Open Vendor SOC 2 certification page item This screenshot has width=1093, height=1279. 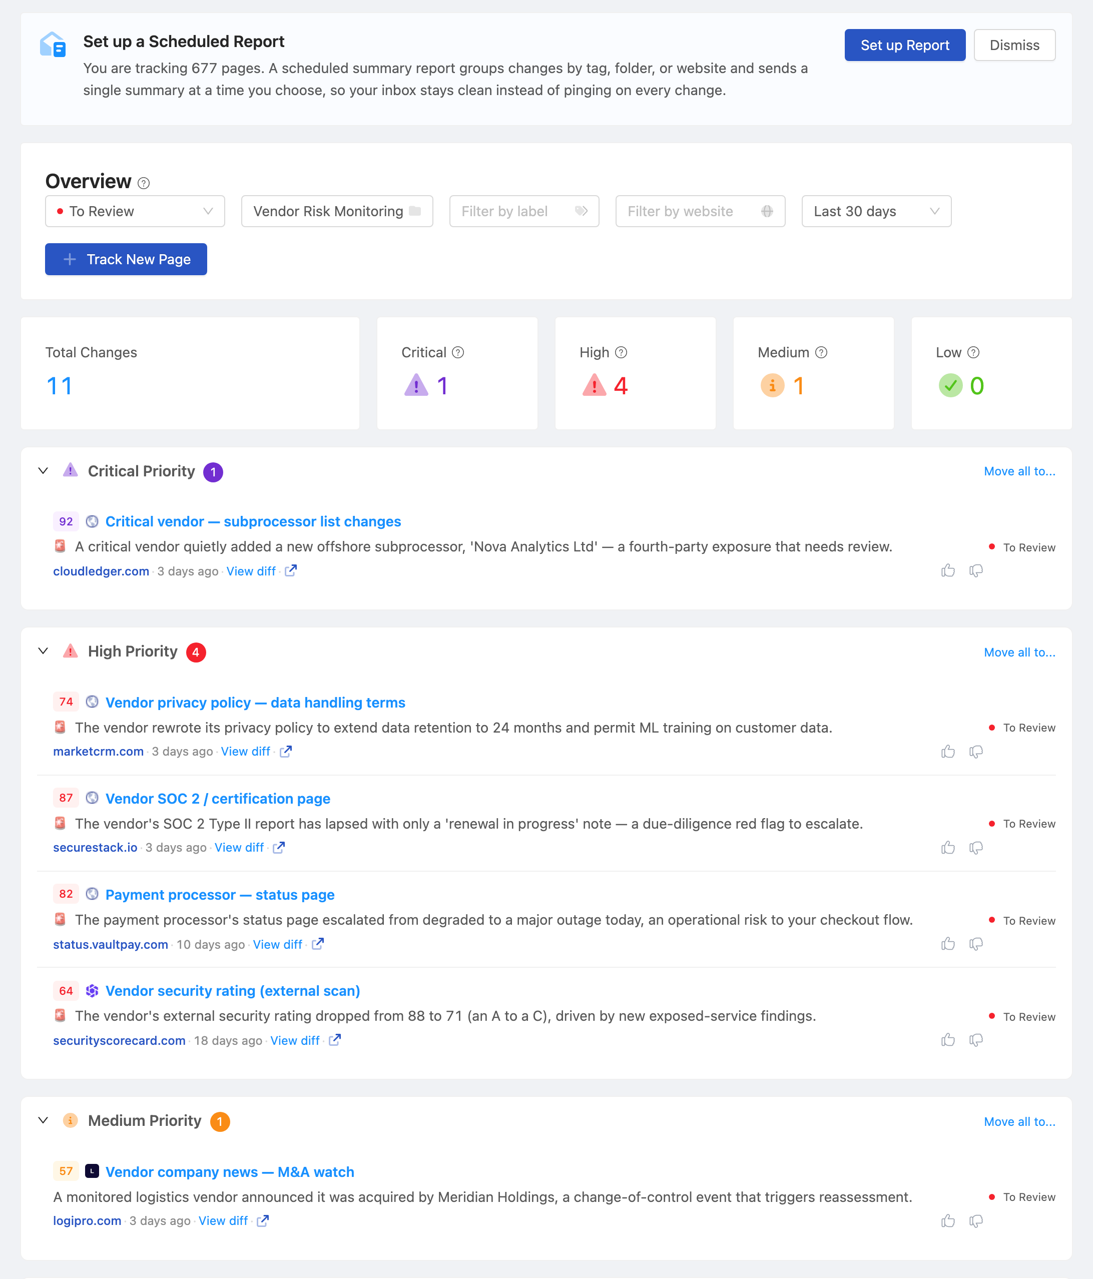(217, 799)
